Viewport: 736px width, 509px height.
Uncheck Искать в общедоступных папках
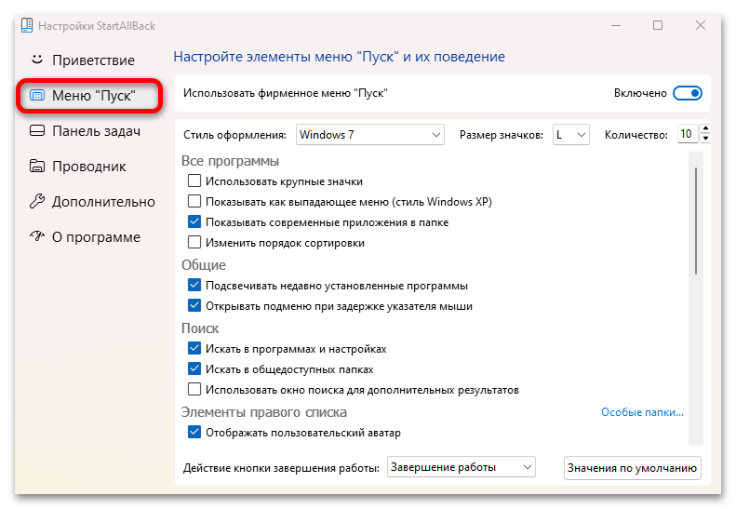(x=194, y=368)
